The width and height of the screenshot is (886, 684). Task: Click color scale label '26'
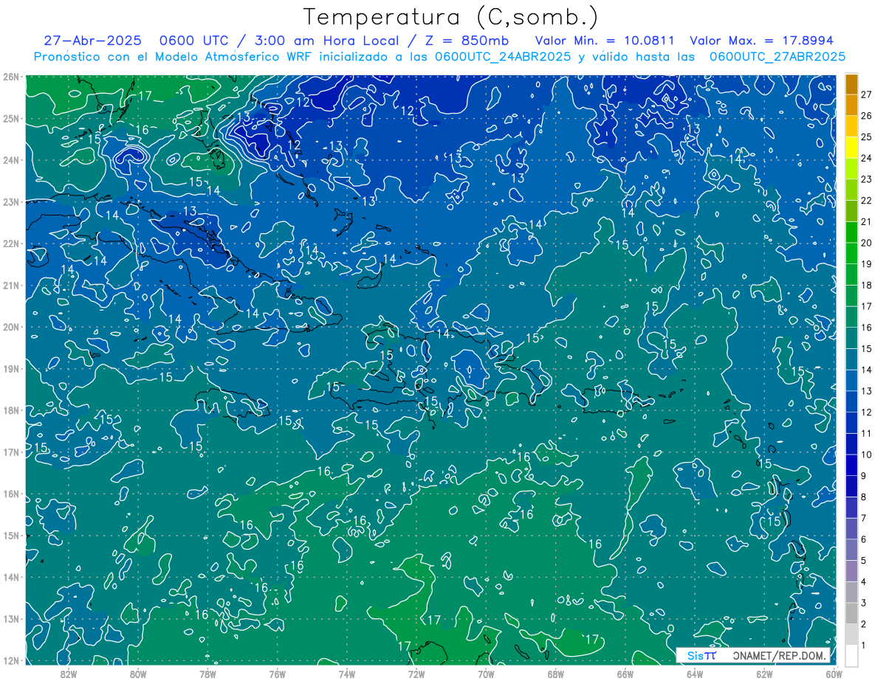pyautogui.click(x=867, y=116)
